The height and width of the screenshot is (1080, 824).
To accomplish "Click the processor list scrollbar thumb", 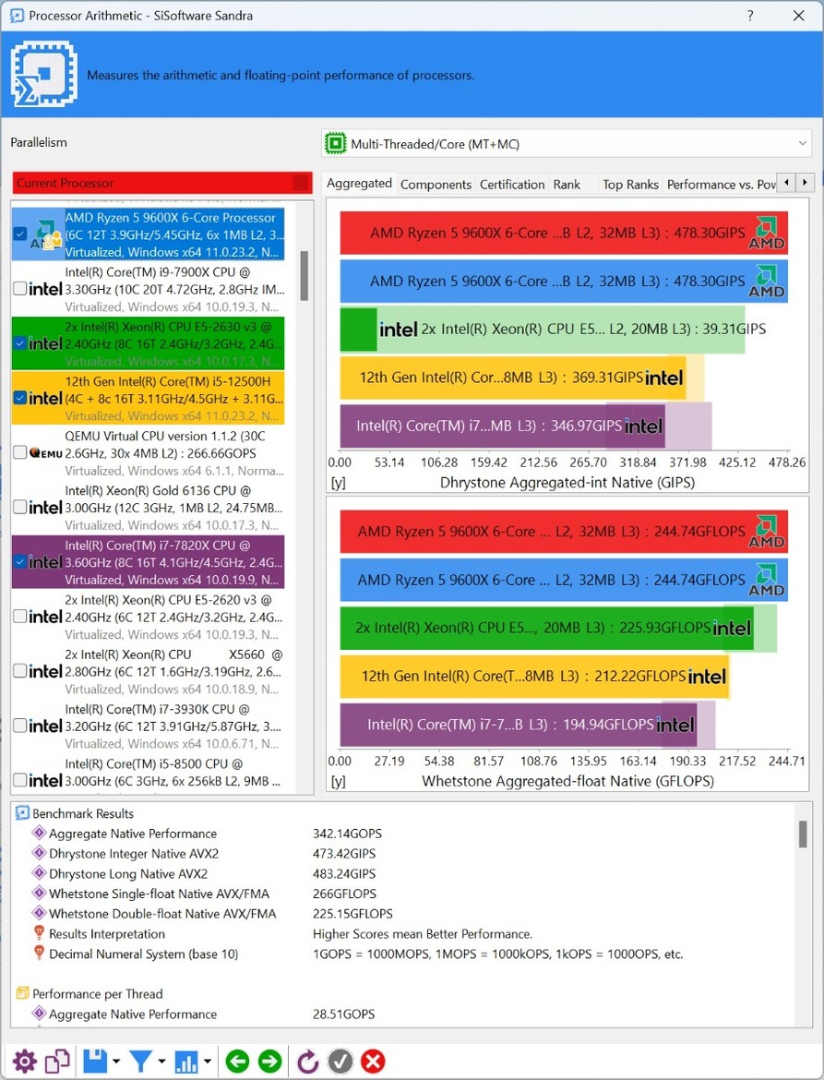I will click(x=304, y=275).
